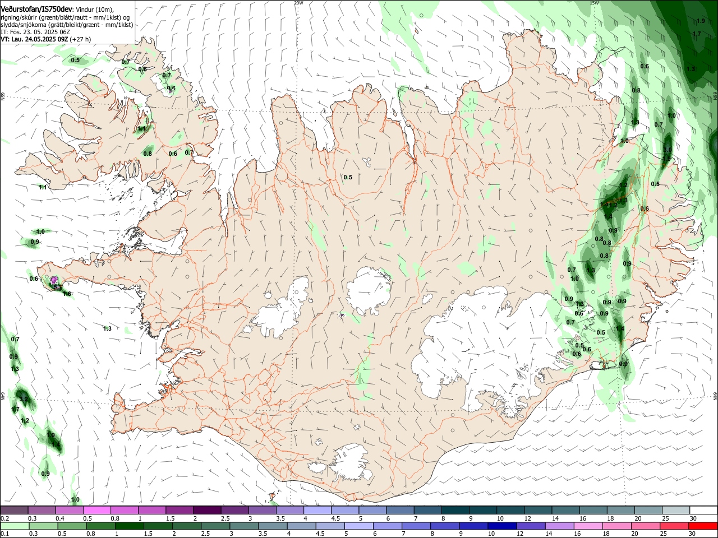Click the deep purple swatch above 2 label
Screen dimensions: 718x538
[x=207, y=510]
